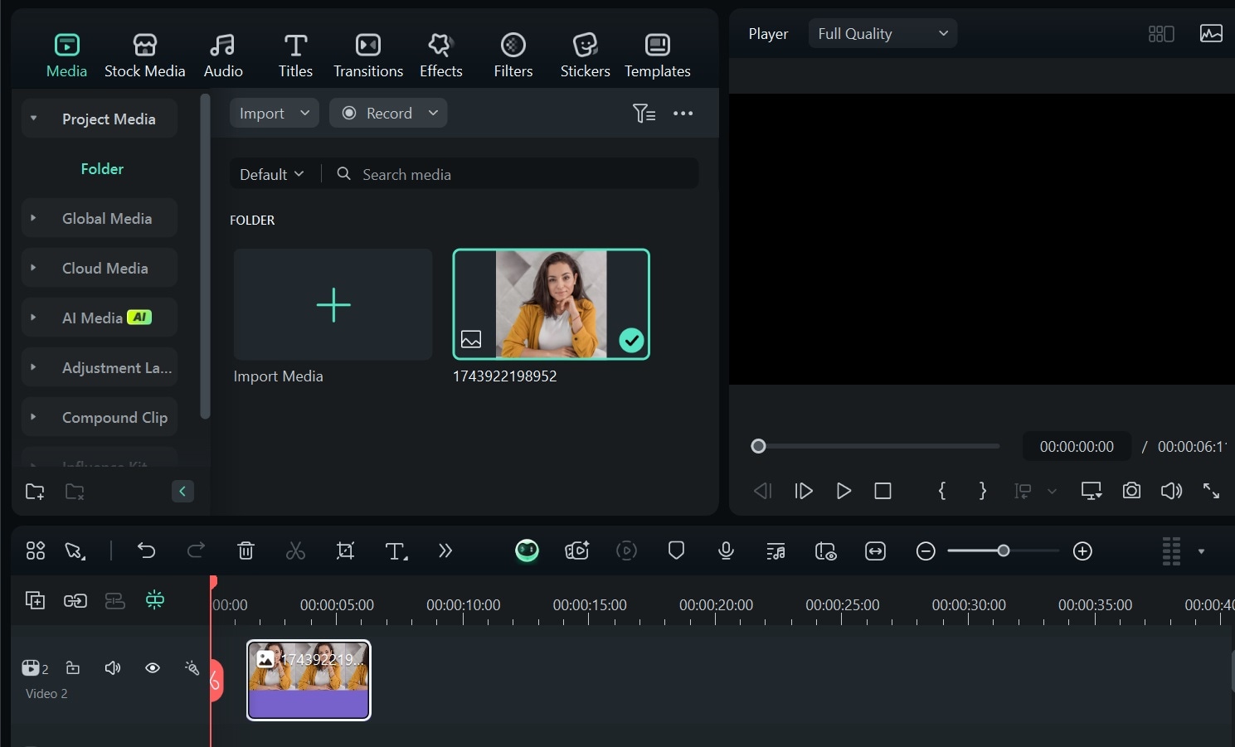Mute the Video 2 track
Image resolution: width=1235 pixels, height=747 pixels.
pos(113,667)
